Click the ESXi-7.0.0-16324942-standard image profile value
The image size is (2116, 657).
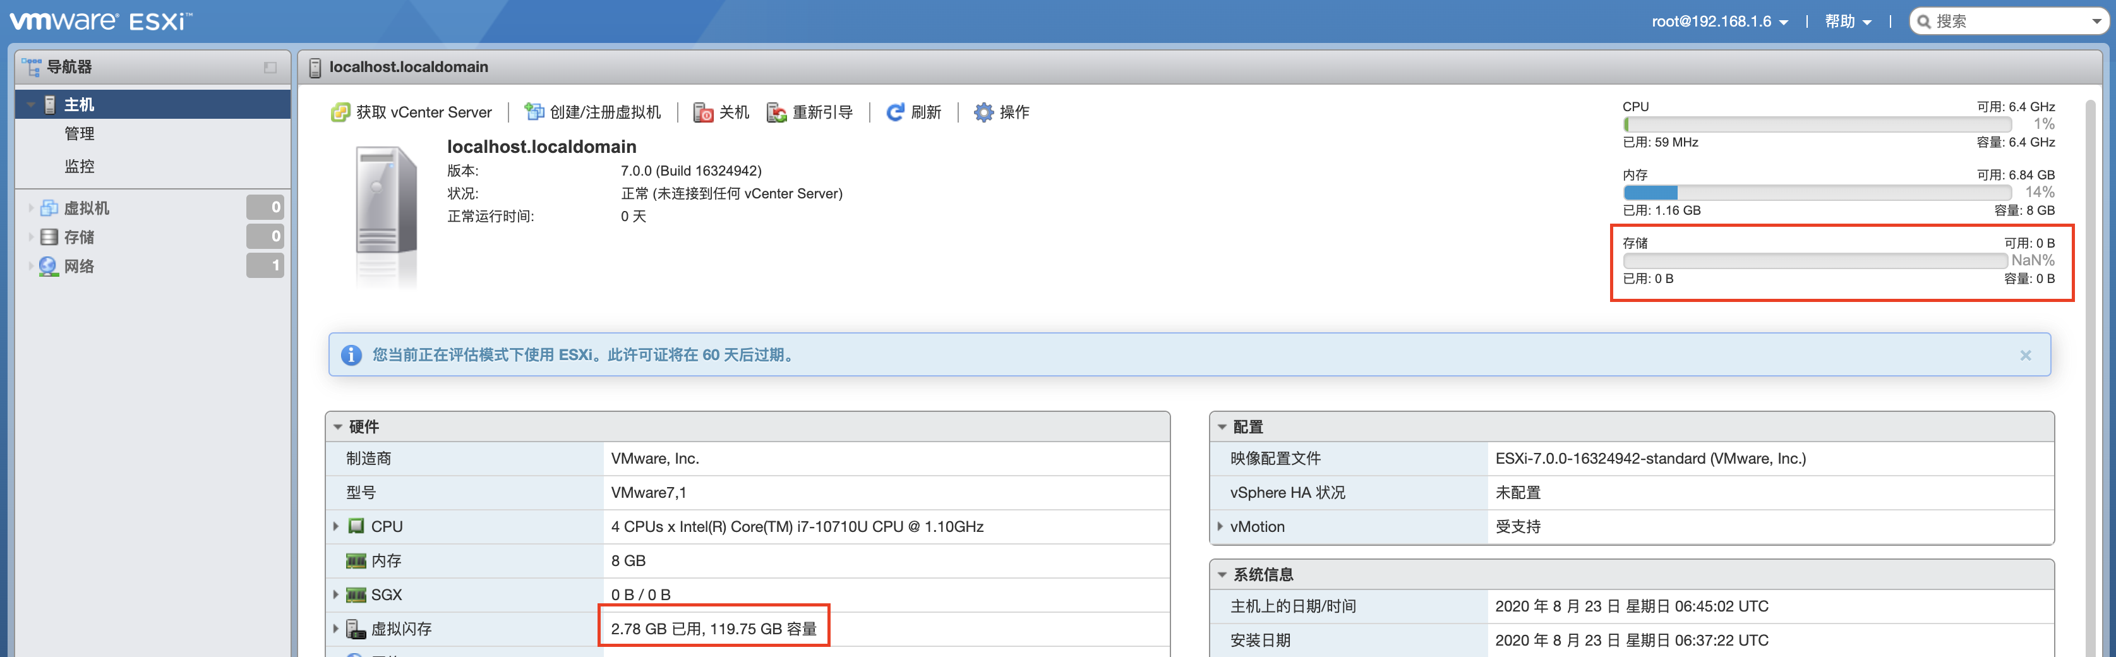1650,459
